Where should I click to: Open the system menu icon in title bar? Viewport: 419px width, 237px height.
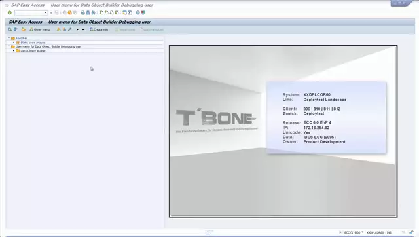[x=7, y=5]
